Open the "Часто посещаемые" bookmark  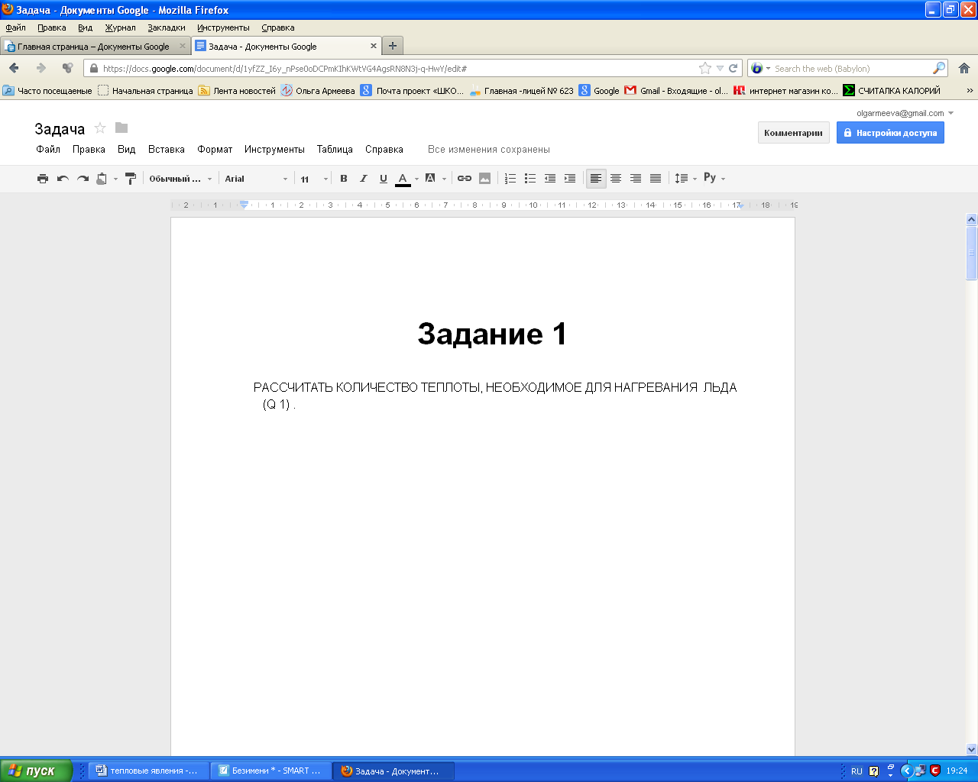click(47, 91)
